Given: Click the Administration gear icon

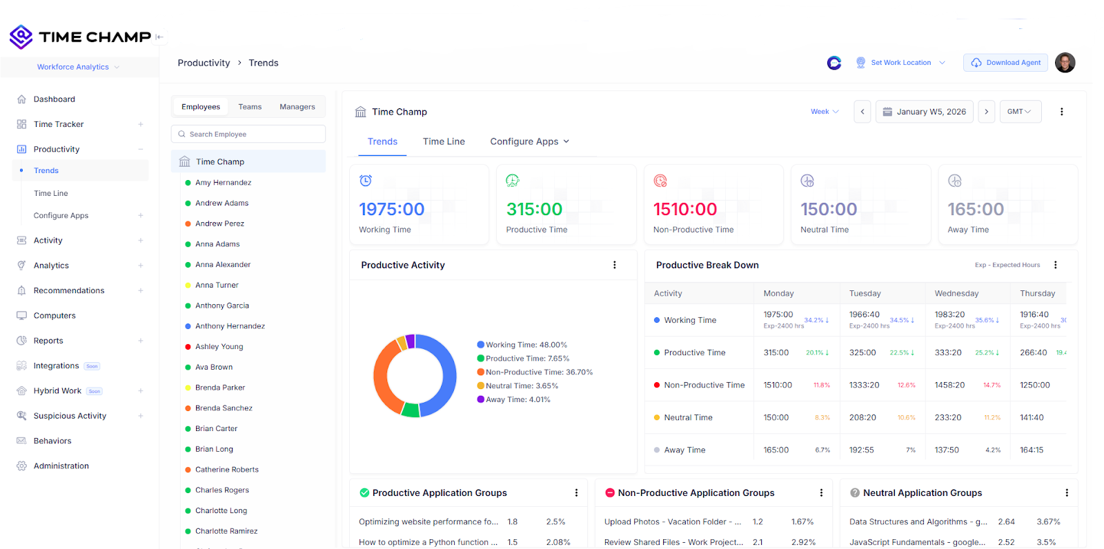Looking at the screenshot, I should (x=21, y=466).
